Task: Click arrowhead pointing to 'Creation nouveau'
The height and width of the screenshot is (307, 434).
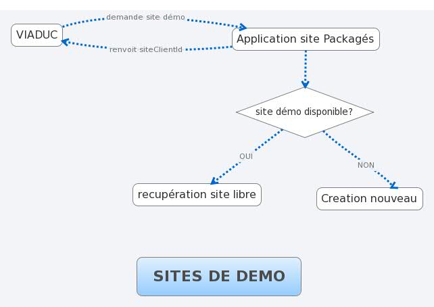Action: tap(392, 184)
